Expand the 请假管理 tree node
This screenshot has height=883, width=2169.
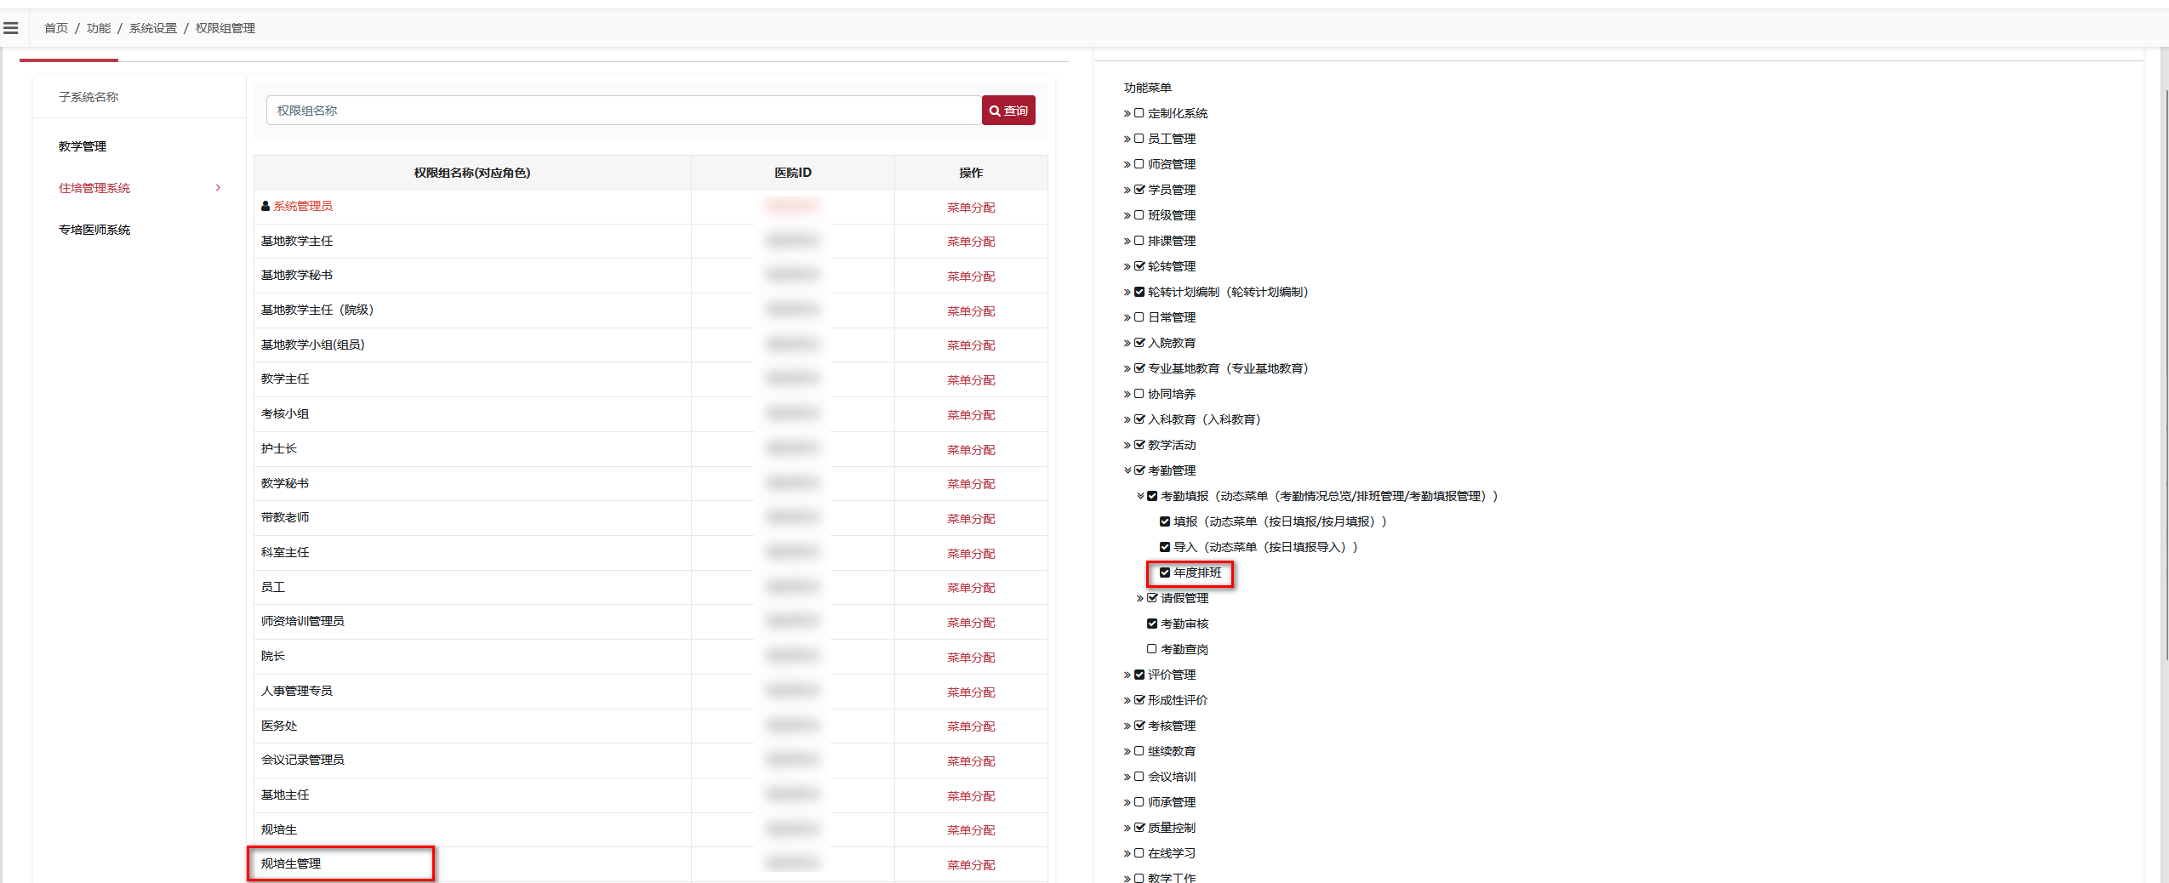pos(1140,598)
